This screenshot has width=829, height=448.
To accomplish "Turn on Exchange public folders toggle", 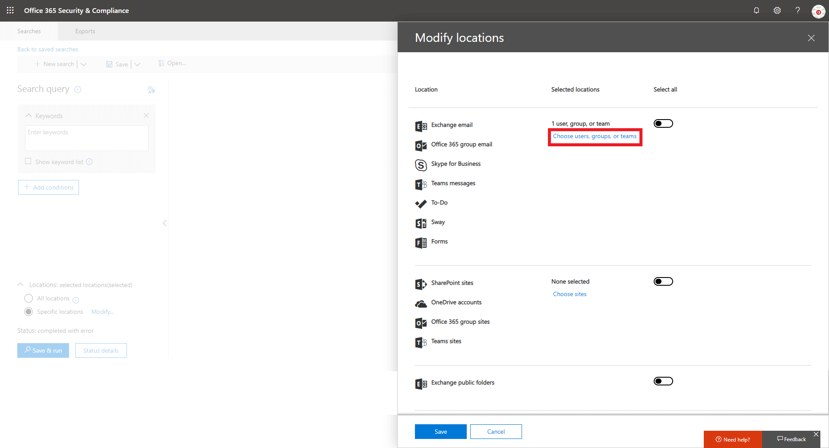I will (x=663, y=381).
